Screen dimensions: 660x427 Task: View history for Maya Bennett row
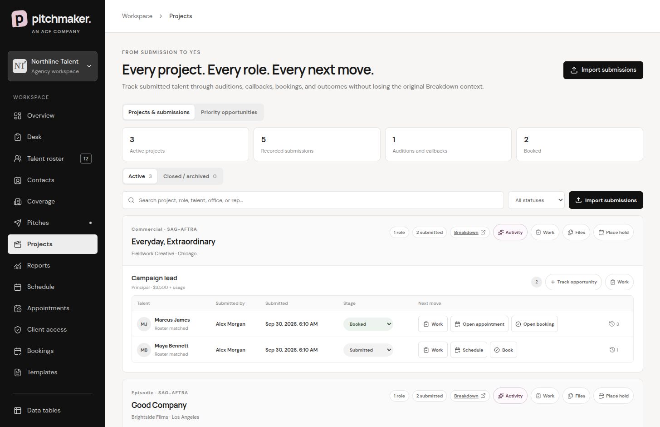[614, 350]
